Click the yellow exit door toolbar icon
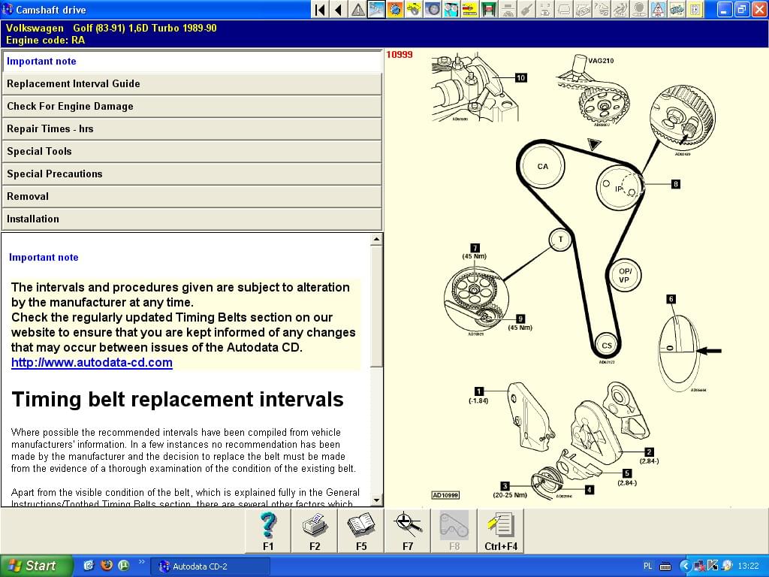This screenshot has width=769, height=577. click(x=695, y=9)
